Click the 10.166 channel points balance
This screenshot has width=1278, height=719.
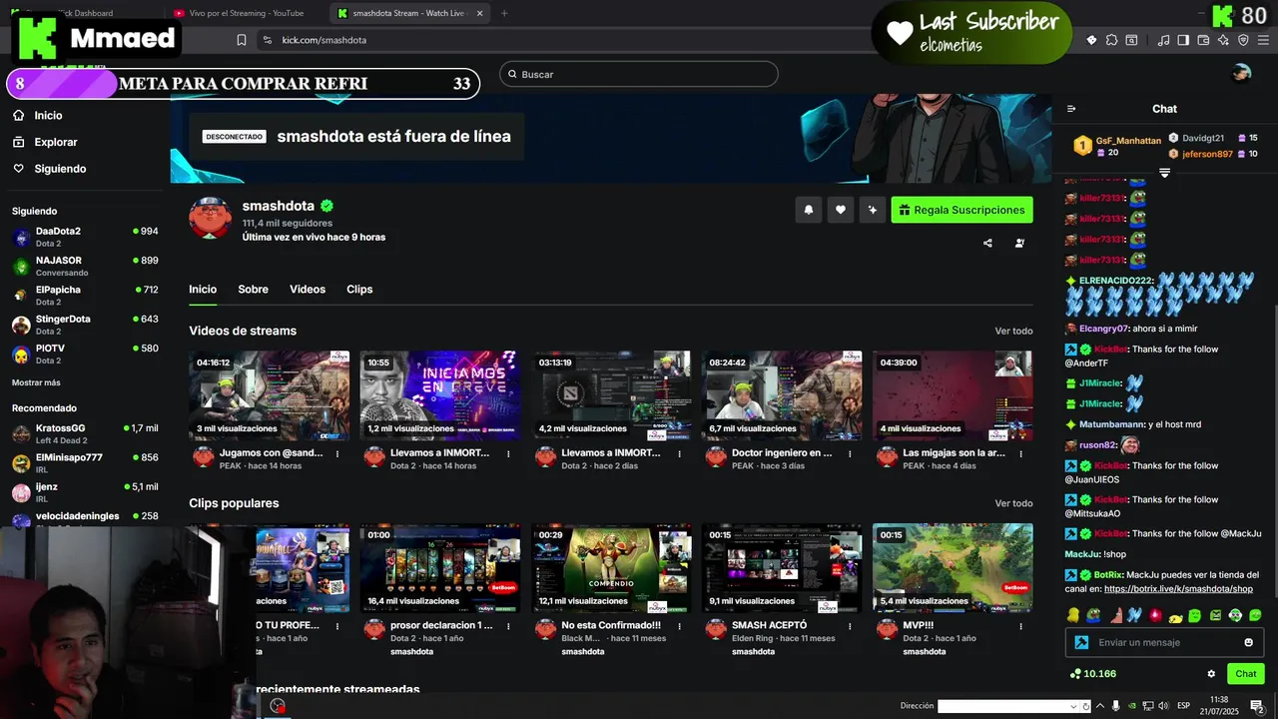point(1093,674)
